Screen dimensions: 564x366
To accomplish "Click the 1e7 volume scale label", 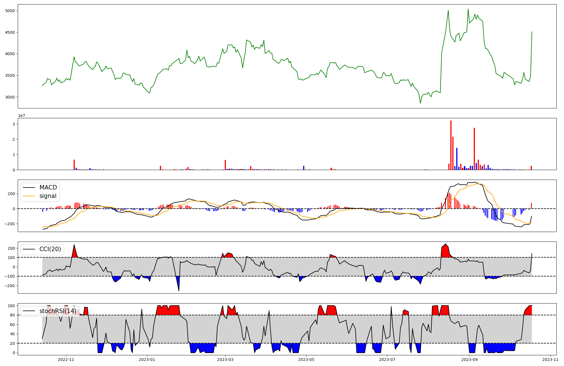I will click(22, 115).
